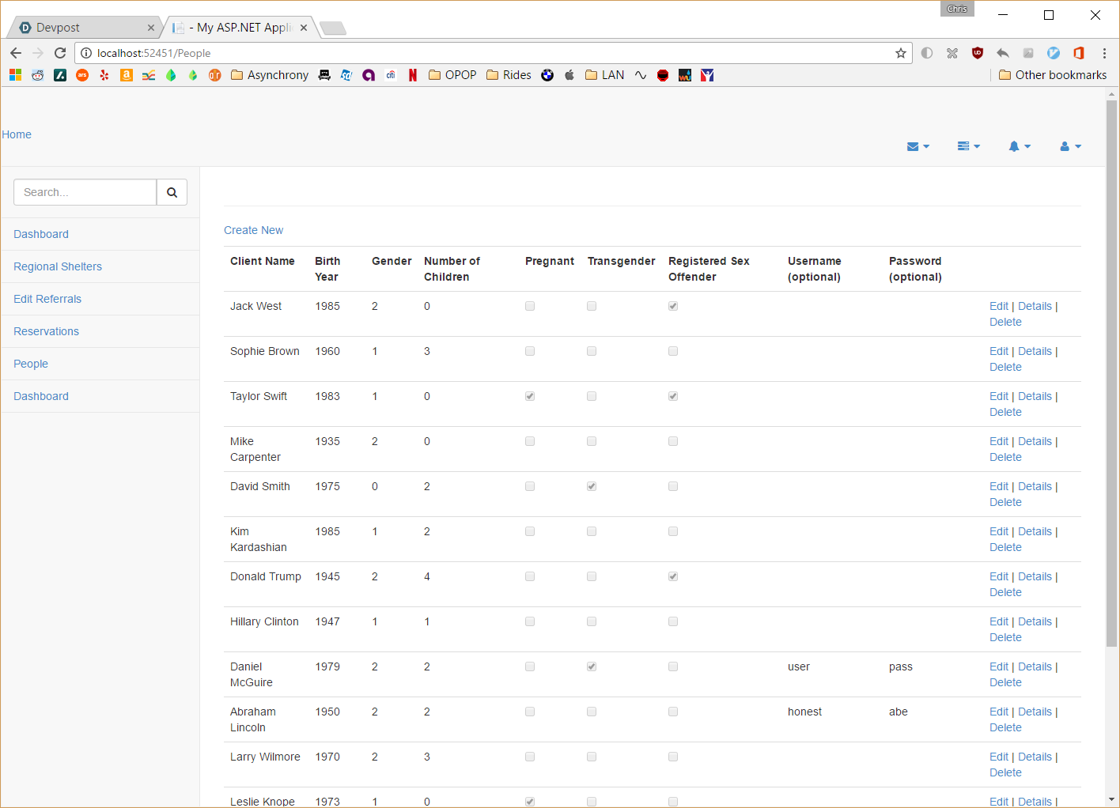Switch to the Devpost browser tab
This screenshot has width=1120, height=808.
point(83,28)
